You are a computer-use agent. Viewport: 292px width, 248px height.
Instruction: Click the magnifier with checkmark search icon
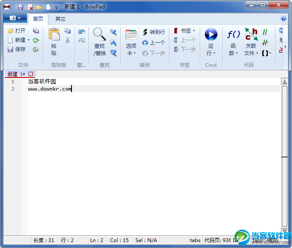[x=113, y=32]
